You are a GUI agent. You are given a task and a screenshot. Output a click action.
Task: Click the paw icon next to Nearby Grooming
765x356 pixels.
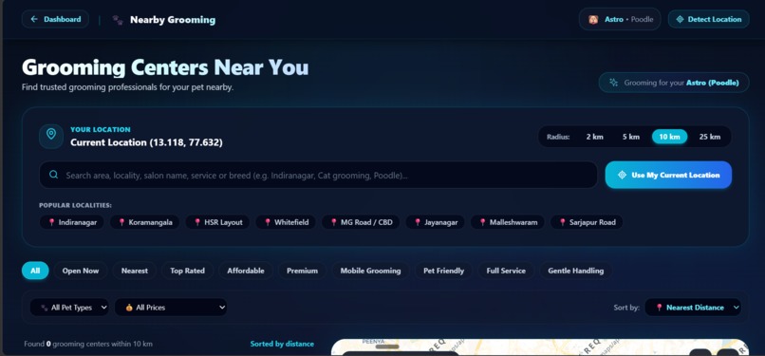pos(117,20)
